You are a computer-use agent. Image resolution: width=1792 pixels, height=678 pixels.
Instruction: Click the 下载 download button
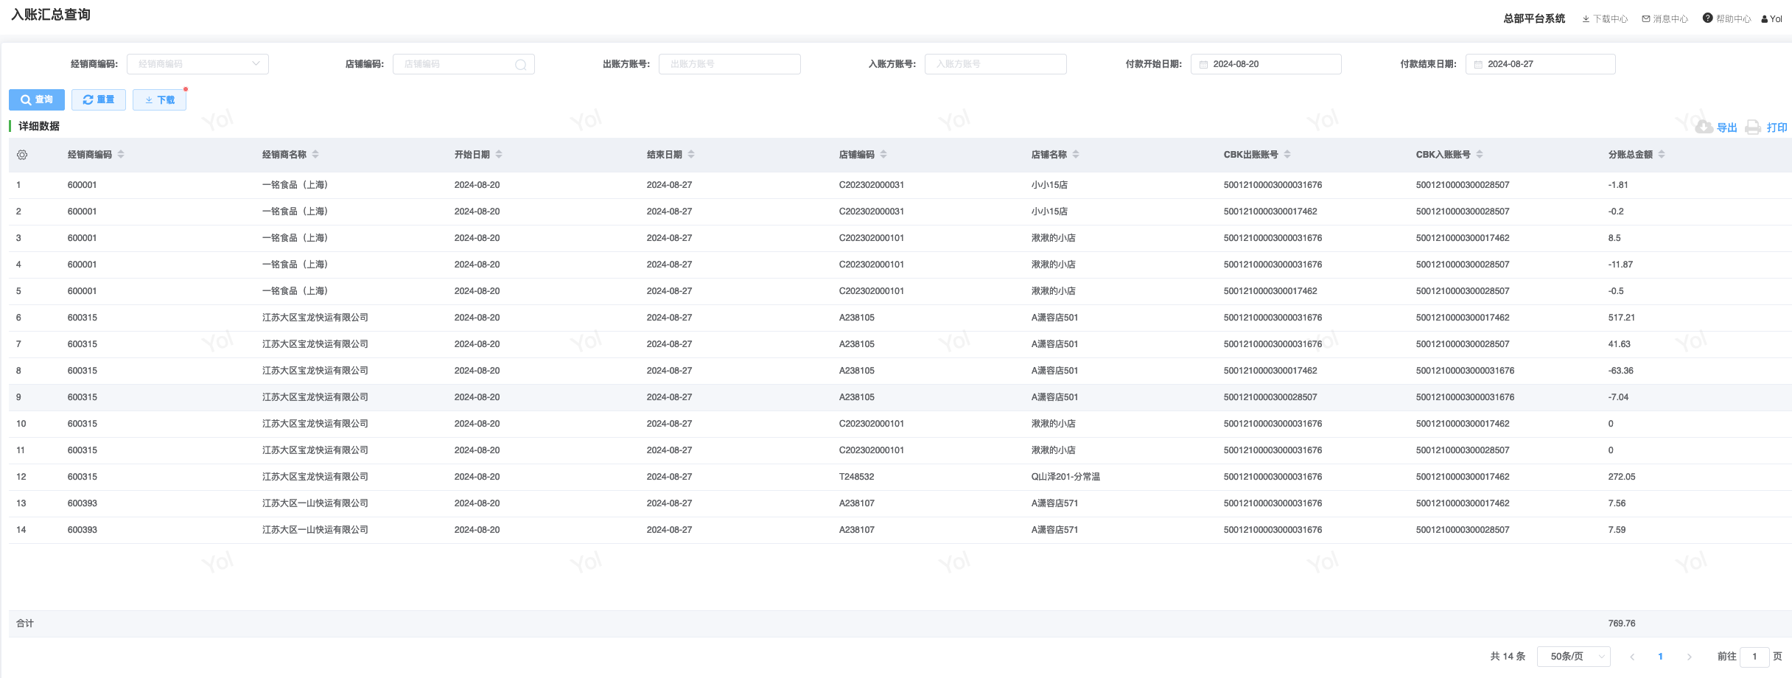coord(159,100)
